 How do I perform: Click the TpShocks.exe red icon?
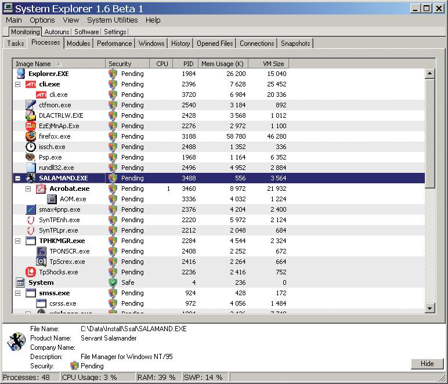click(x=31, y=272)
